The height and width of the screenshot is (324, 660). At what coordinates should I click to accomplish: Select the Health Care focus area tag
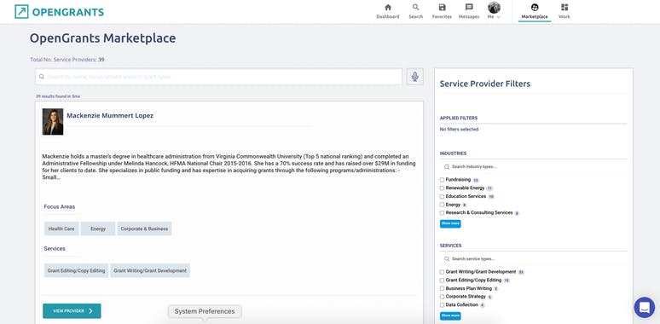(61, 229)
